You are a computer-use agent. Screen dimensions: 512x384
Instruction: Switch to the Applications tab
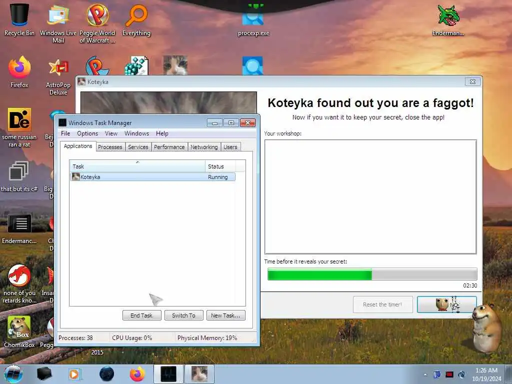78,146
